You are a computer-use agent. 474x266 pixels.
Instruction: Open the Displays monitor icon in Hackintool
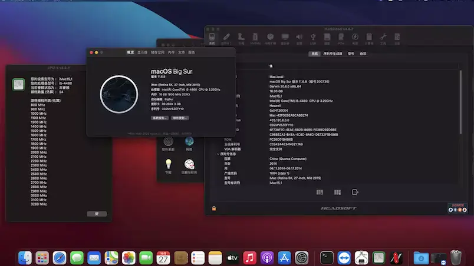tap(285, 38)
